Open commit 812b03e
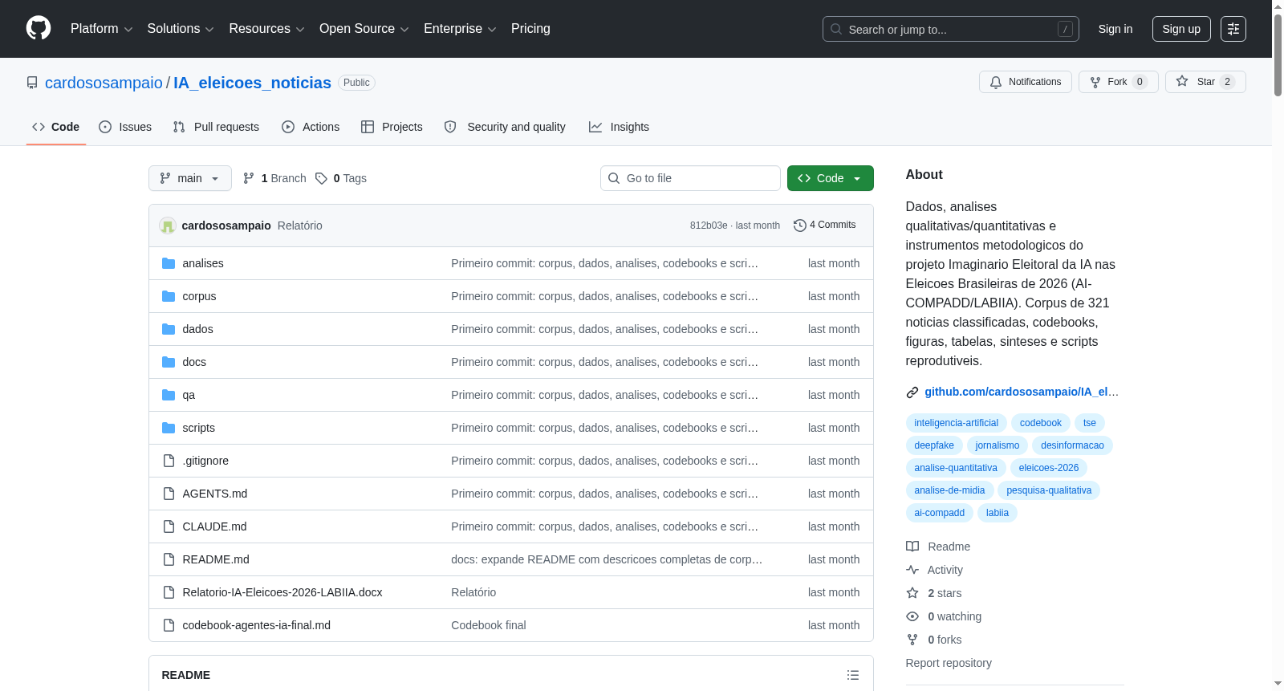 [709, 226]
